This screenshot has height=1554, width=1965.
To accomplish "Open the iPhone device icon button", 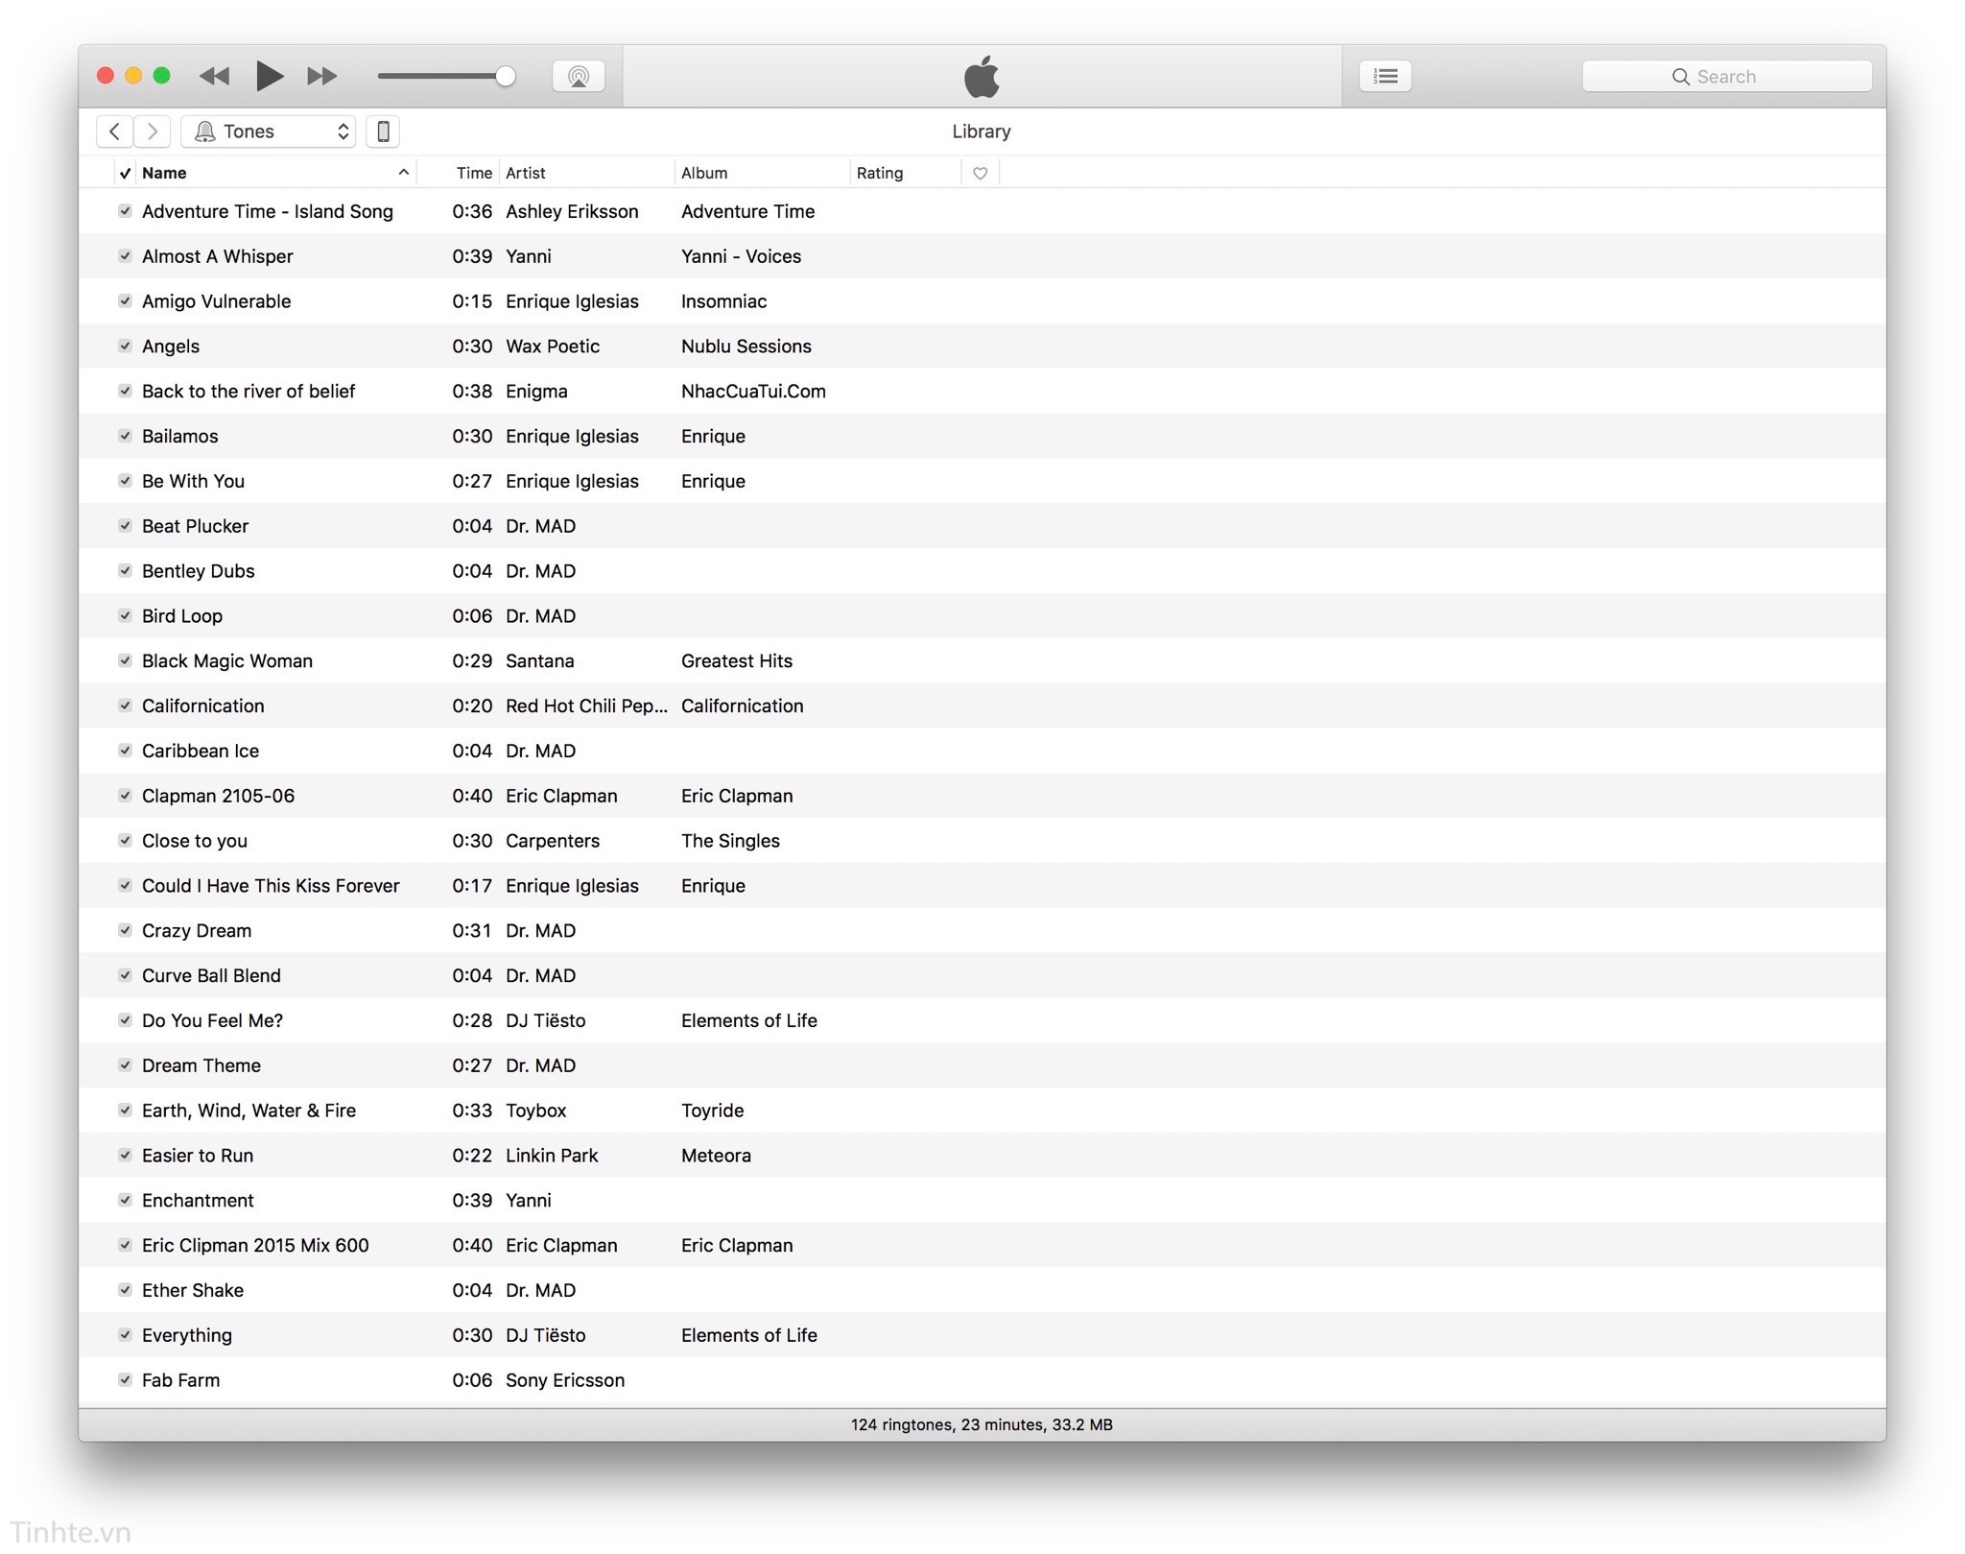I will point(383,131).
